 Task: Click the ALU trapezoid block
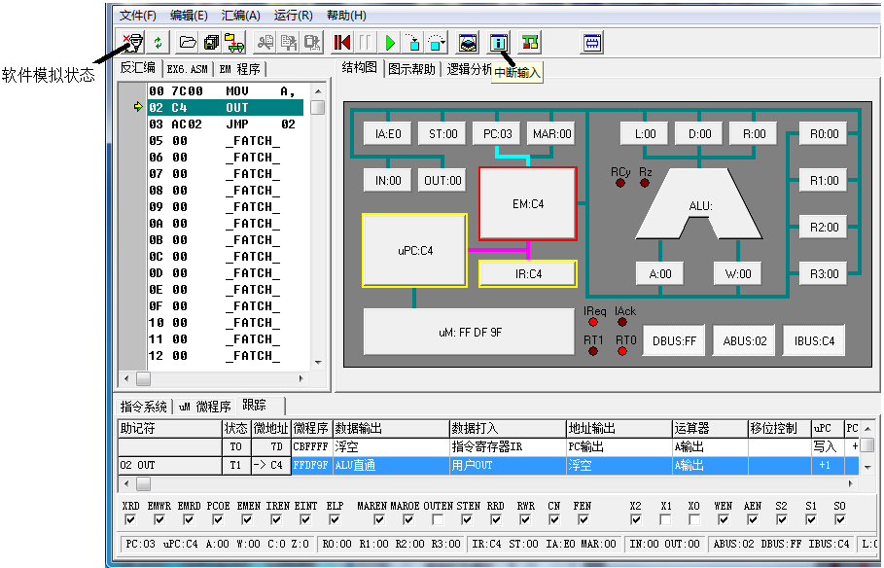tap(699, 204)
